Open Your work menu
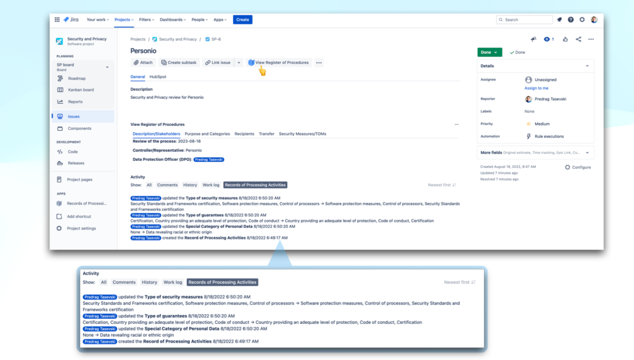This screenshot has width=634, height=360. point(97,19)
